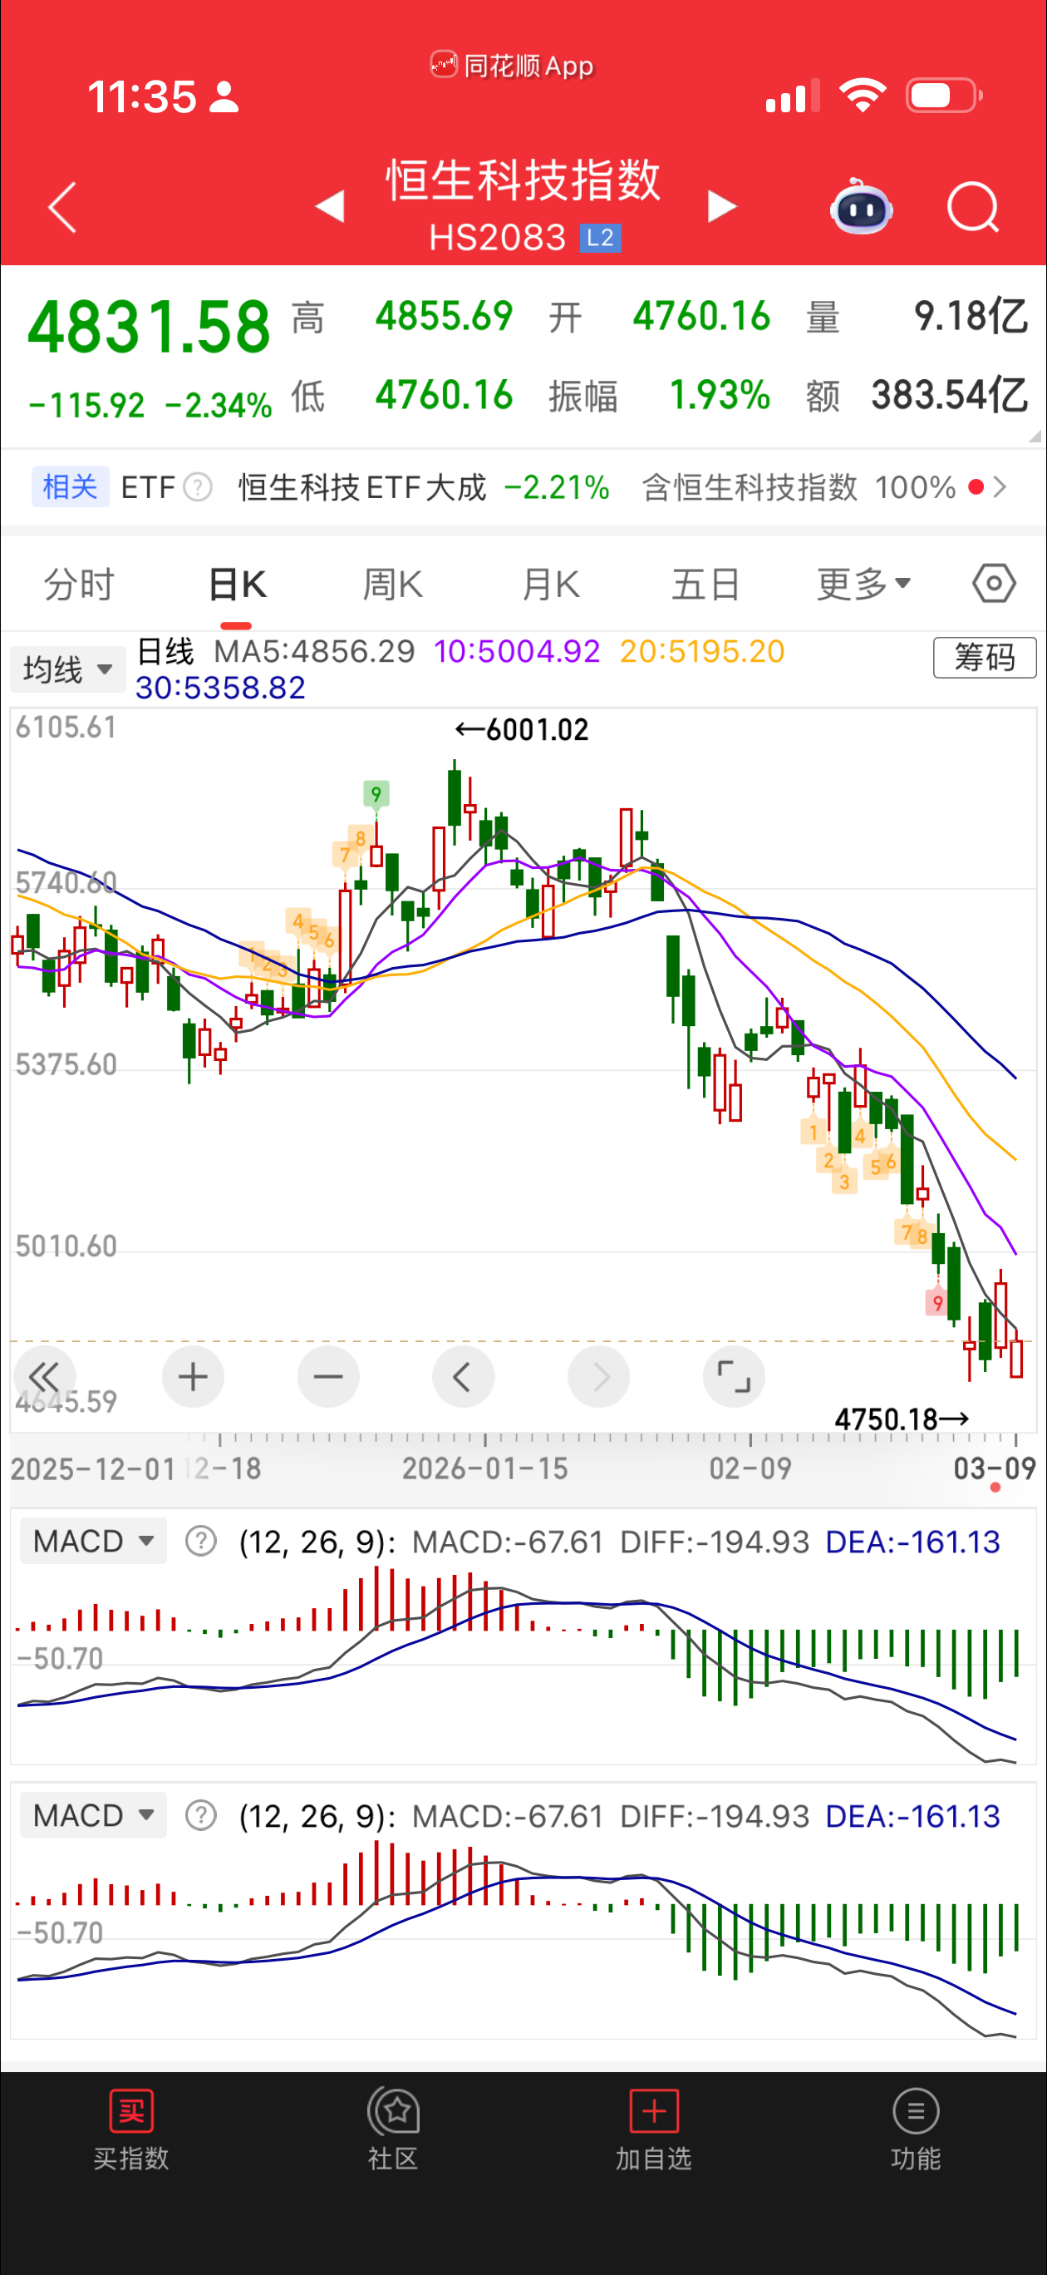Image resolution: width=1047 pixels, height=2275 pixels.
Task: Open help icon of first MACD panel
Action: 200,1541
